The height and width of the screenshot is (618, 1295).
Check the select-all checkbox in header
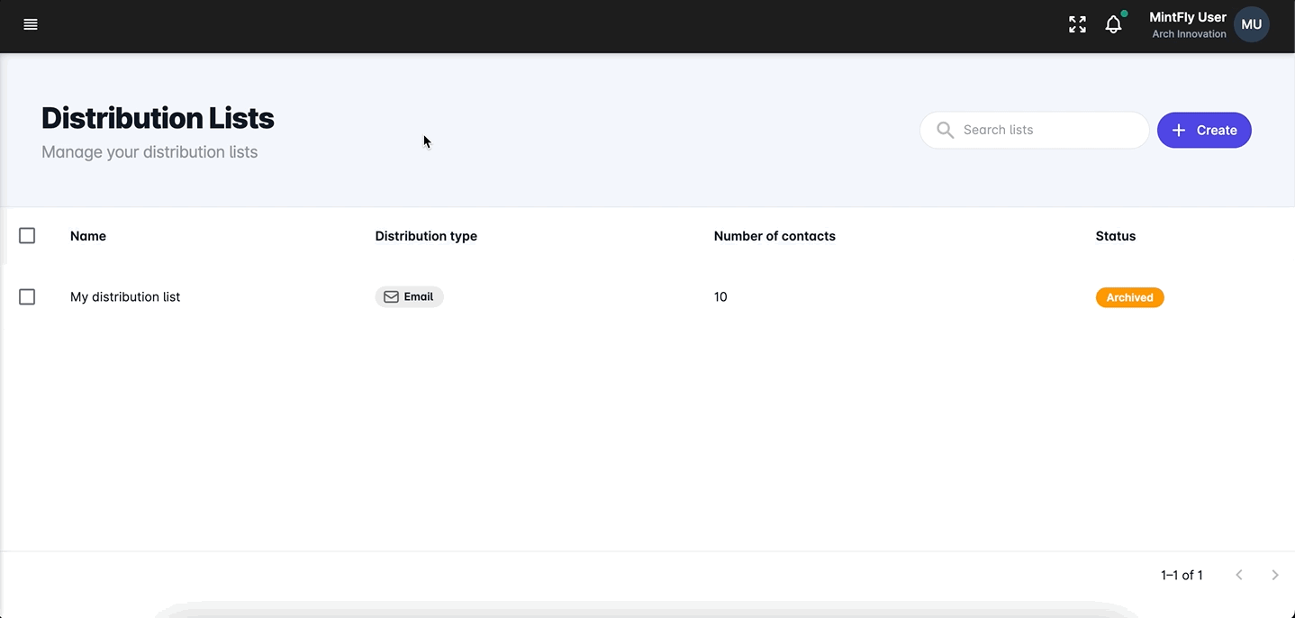(x=27, y=236)
